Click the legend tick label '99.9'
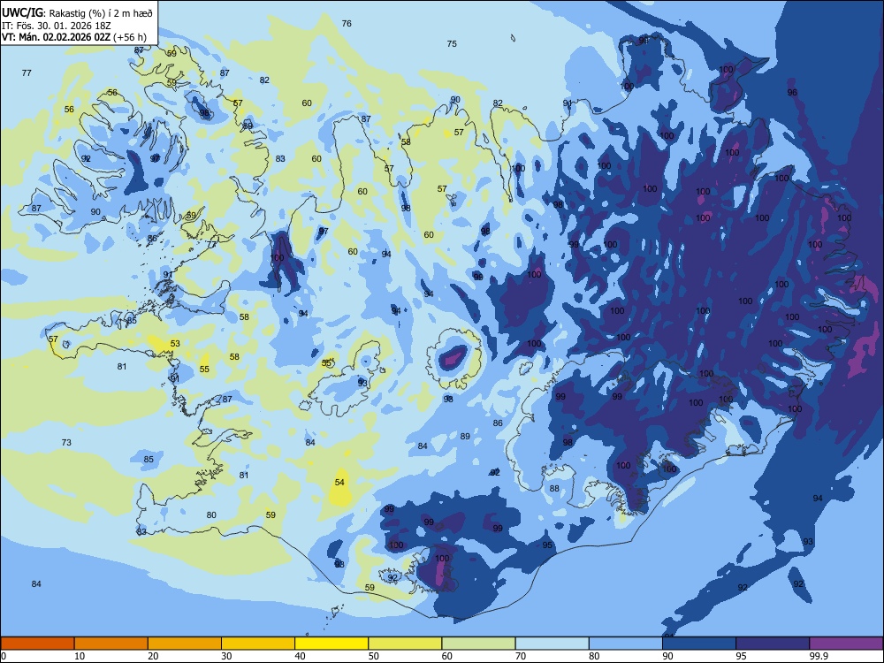The width and height of the screenshot is (884, 663). coord(819,656)
